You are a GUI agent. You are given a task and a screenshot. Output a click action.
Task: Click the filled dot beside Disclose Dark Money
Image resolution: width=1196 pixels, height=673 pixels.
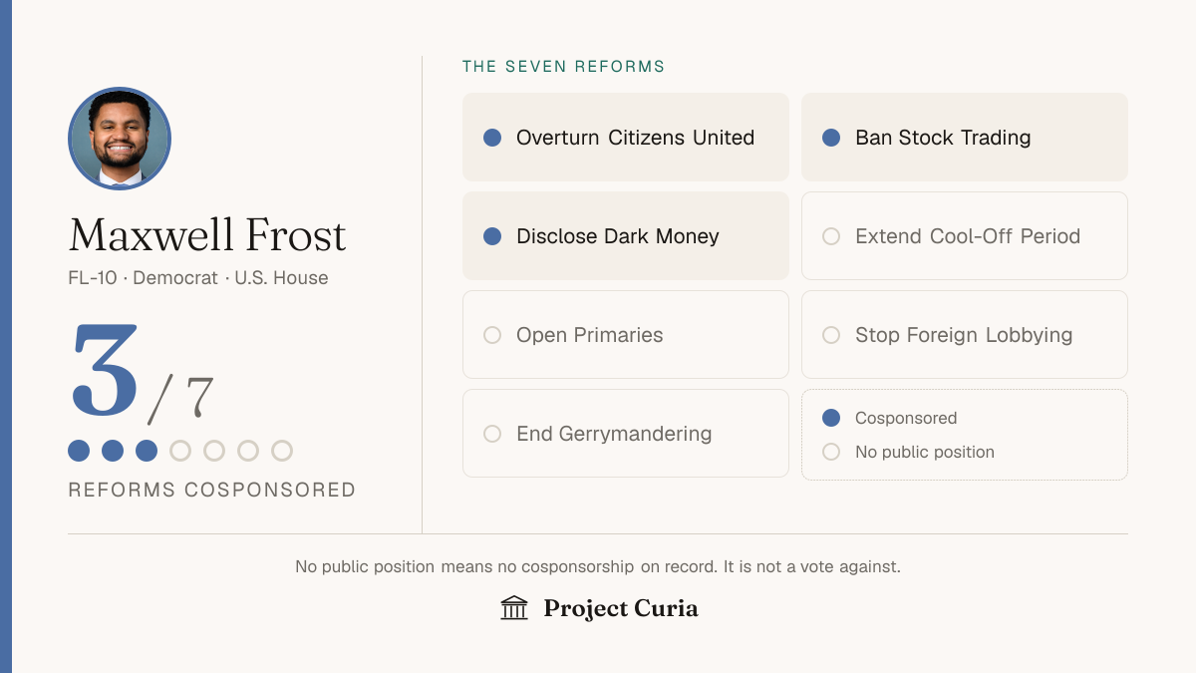[492, 236]
